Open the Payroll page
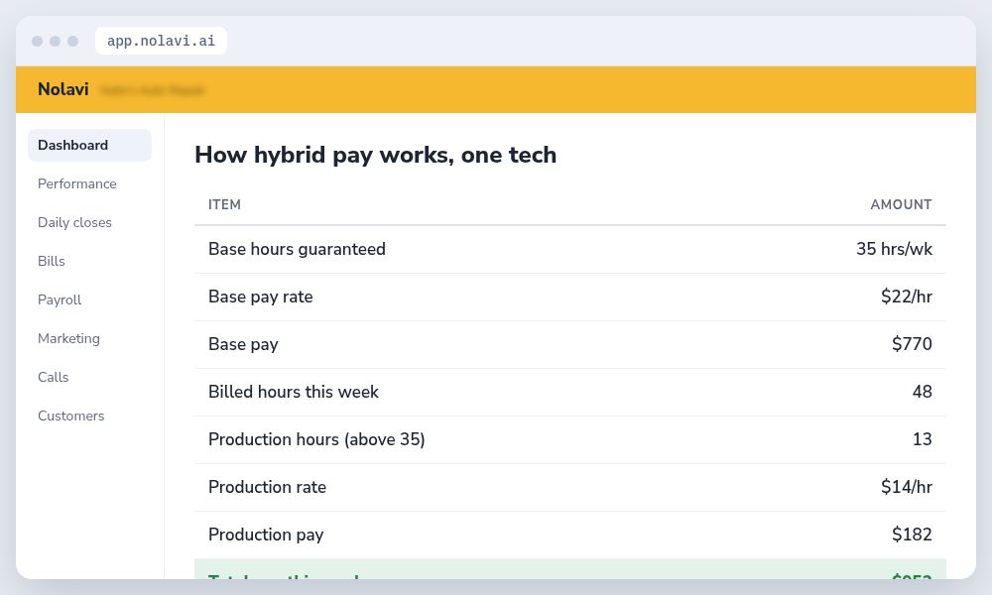 pyautogui.click(x=60, y=299)
